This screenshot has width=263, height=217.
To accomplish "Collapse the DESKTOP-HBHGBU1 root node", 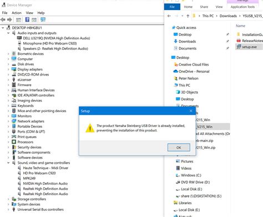I will click(x=3, y=28).
